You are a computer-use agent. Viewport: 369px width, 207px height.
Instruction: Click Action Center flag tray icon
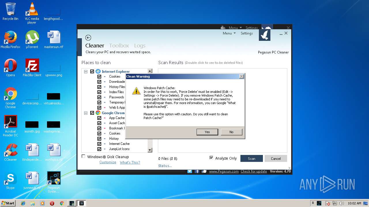pyautogui.click(x=328, y=203)
